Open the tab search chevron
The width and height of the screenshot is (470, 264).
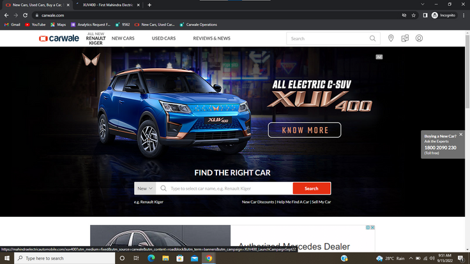click(x=422, y=4)
